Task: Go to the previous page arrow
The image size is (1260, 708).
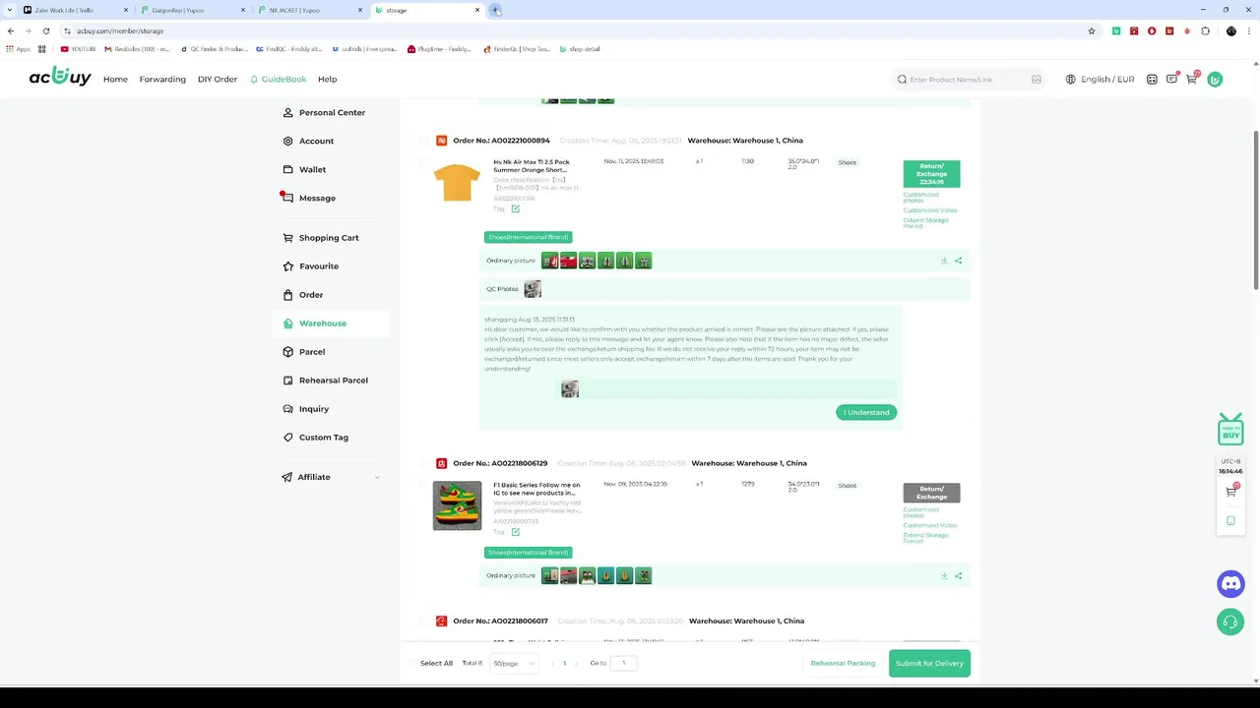Action: pyautogui.click(x=552, y=663)
